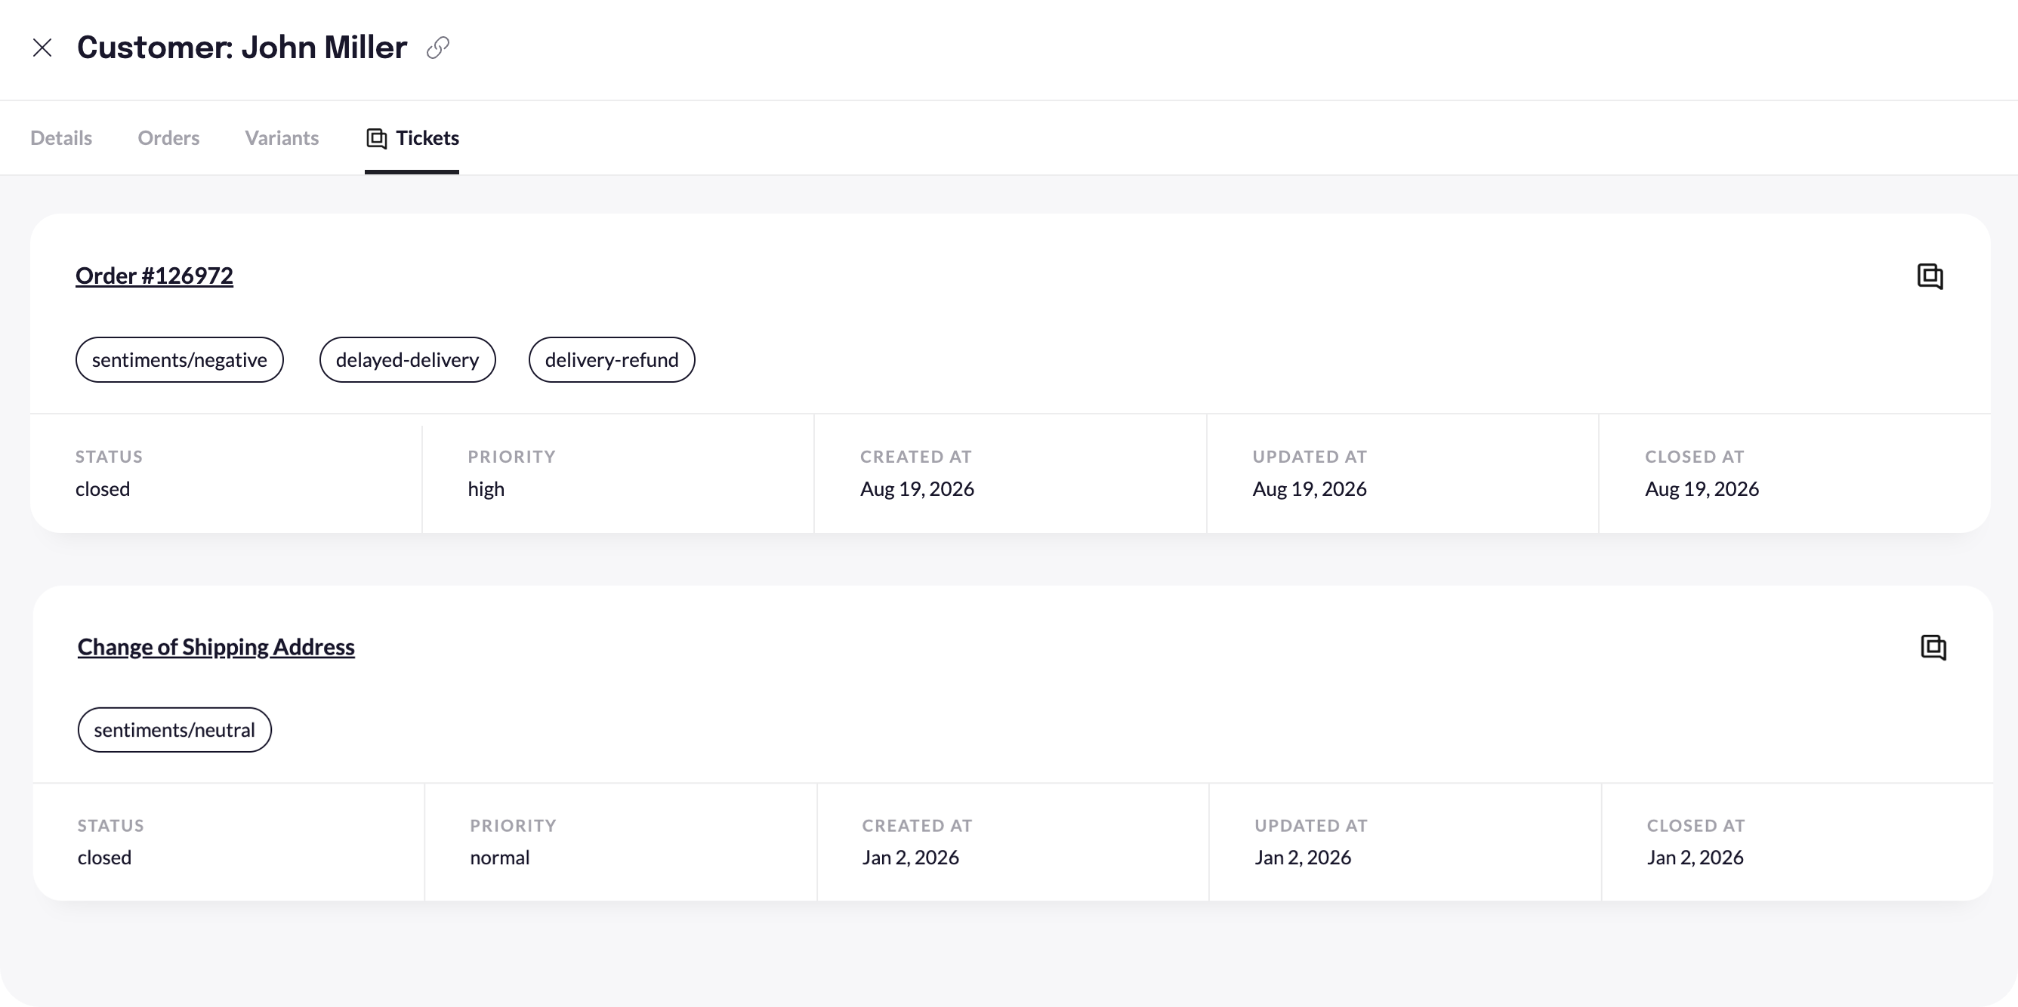Open conversation icon for Order #126972 ticket
Viewport: 2018px width, 1007px height.
pyautogui.click(x=1930, y=276)
